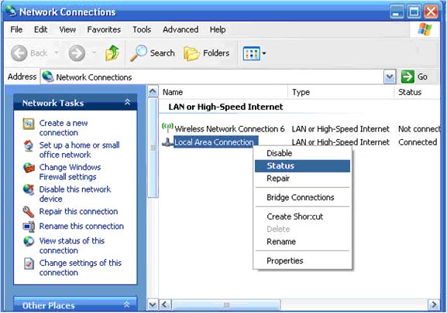The height and width of the screenshot is (313, 447).
Task: Click the View status globe icon
Action: click(x=29, y=241)
